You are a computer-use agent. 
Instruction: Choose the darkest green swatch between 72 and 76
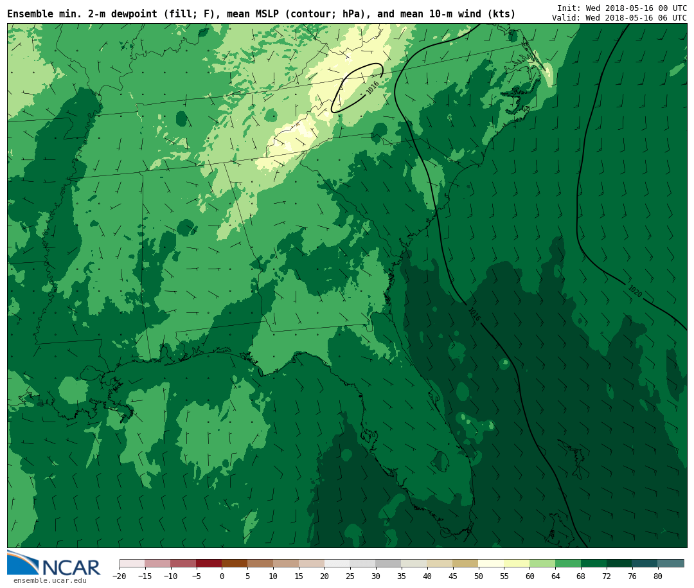[619, 564]
